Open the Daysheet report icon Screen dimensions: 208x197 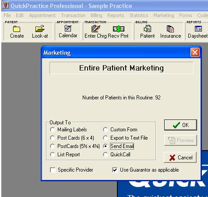point(198,28)
